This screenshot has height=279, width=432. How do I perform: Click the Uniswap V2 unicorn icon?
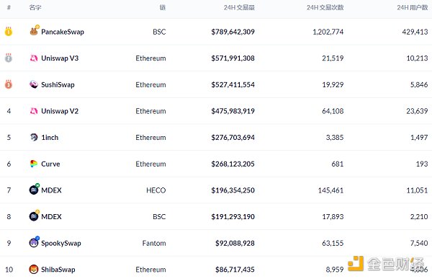click(34, 111)
